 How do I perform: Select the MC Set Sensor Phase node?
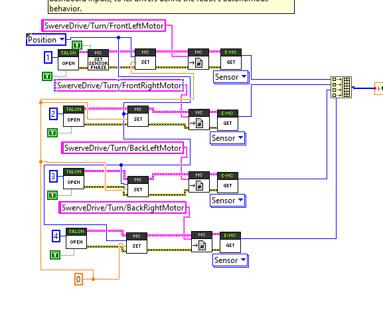click(98, 60)
